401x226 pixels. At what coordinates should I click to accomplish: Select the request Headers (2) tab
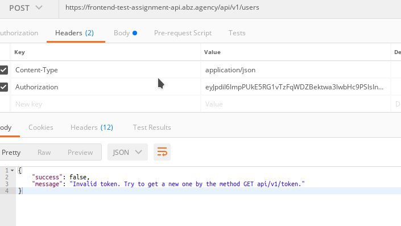pos(75,33)
